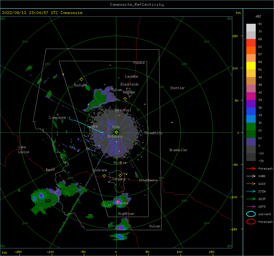Click the yellow diamond marker above Calgary
Viewport: 274px width, 256px height.
point(120,175)
